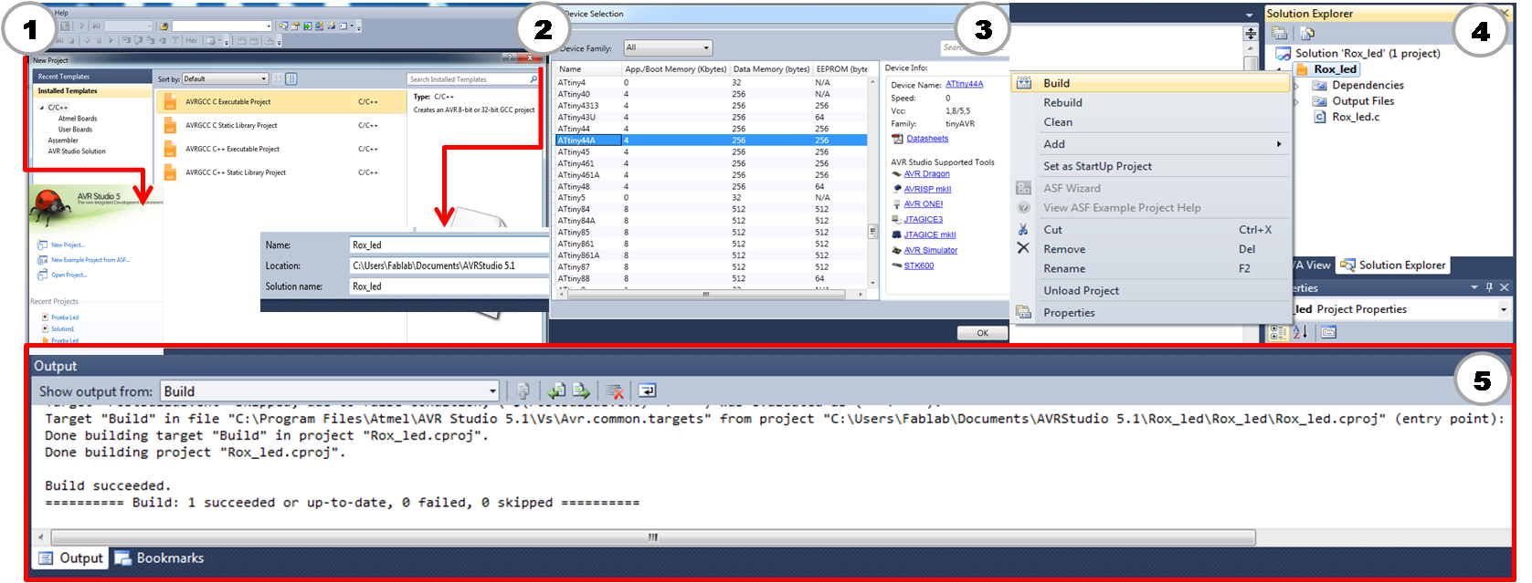Click search magnifier in Installed Templates box
Viewport: 1532px width, 583px height.
point(534,79)
